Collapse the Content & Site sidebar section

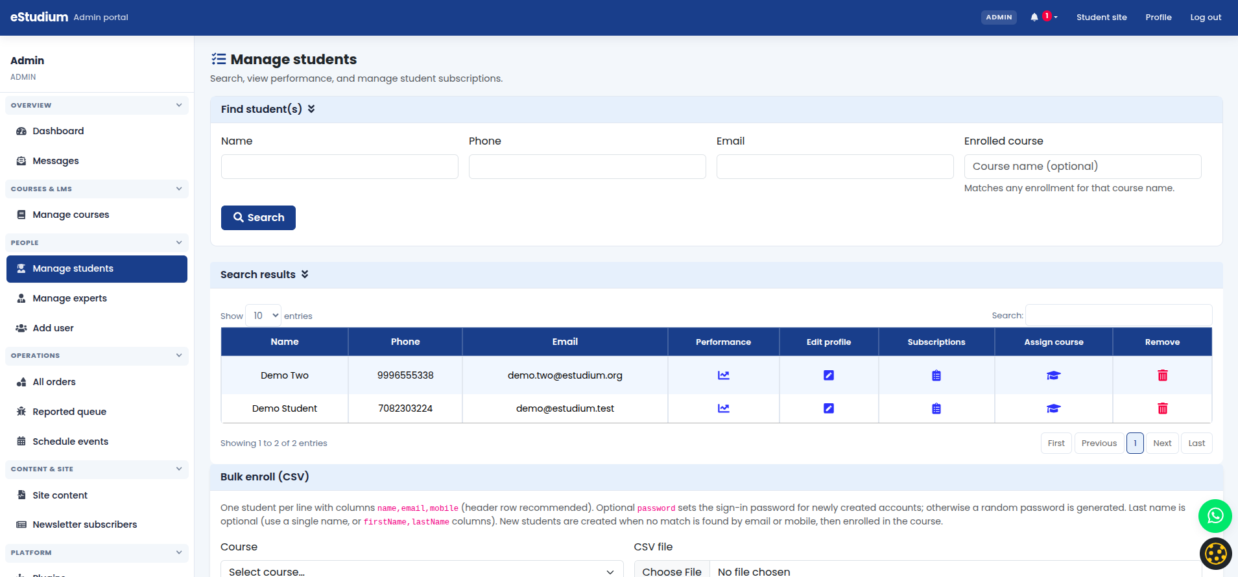97,469
